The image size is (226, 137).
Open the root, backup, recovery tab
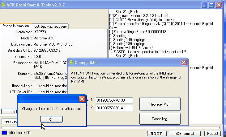[x=50, y=26]
